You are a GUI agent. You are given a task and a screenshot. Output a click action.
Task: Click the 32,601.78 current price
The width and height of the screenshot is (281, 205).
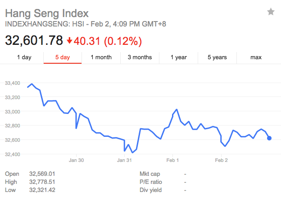coord(34,40)
